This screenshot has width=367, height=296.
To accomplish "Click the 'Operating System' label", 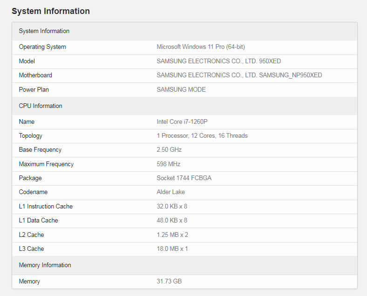I will click(x=42, y=47).
